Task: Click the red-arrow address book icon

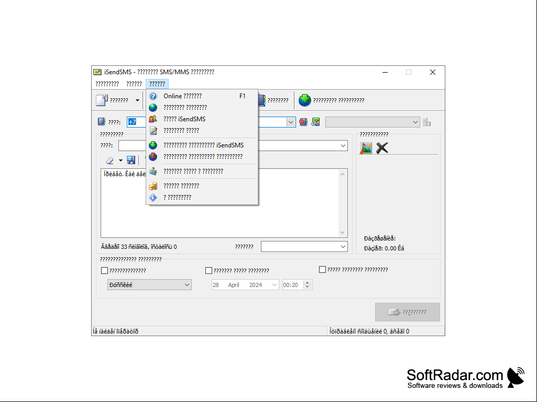Action: pos(303,122)
